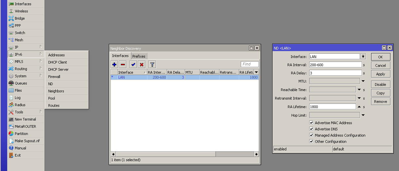Select Neighbors in IPv6 submenu

click(67, 91)
